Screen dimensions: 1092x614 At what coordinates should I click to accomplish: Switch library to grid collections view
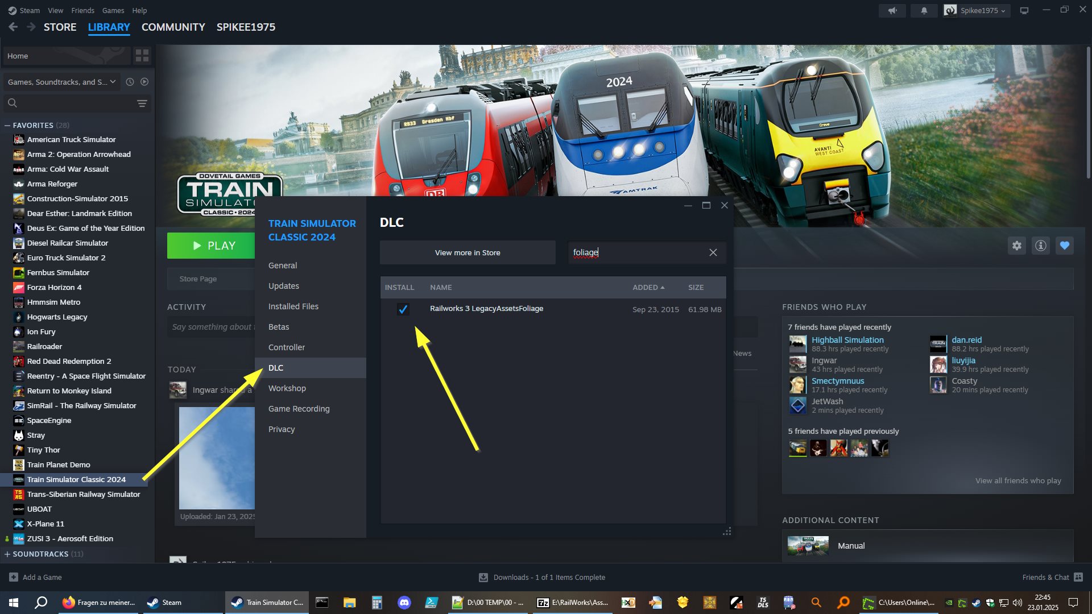tap(142, 56)
